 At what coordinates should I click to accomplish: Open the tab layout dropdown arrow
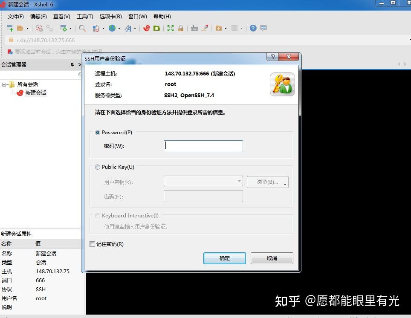point(241,28)
